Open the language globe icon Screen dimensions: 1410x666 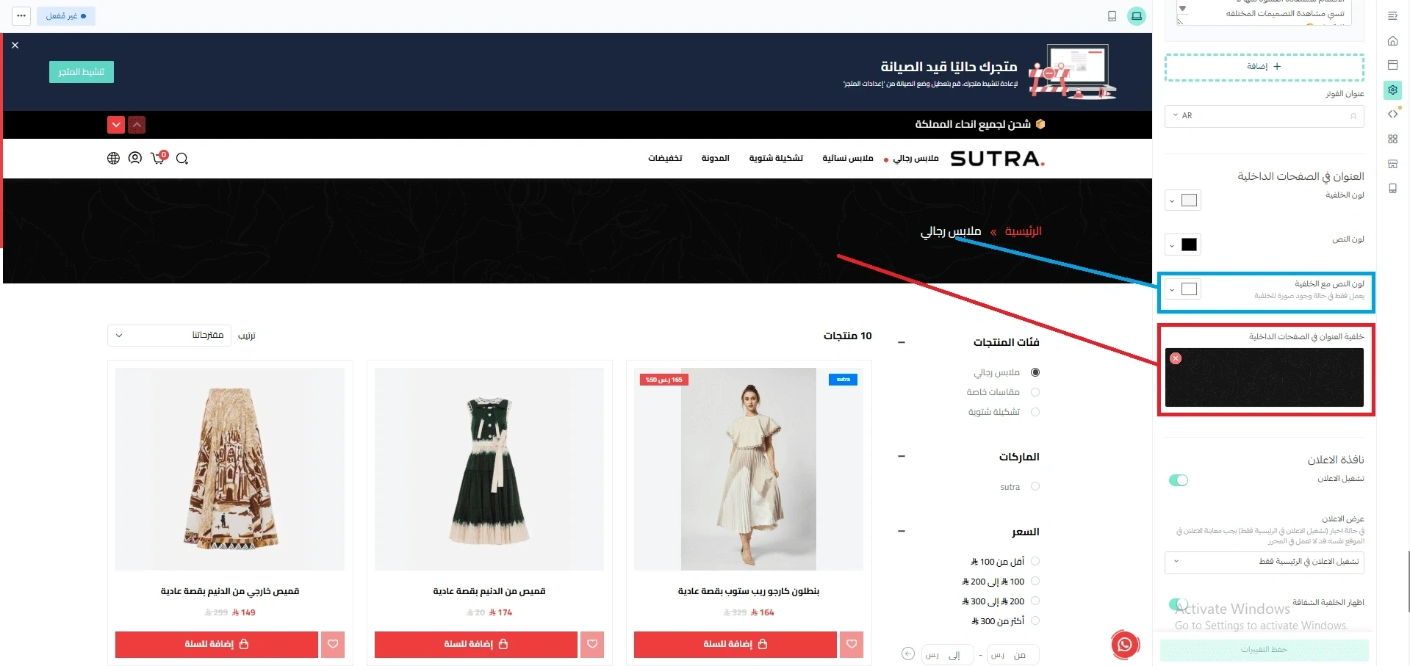113,158
